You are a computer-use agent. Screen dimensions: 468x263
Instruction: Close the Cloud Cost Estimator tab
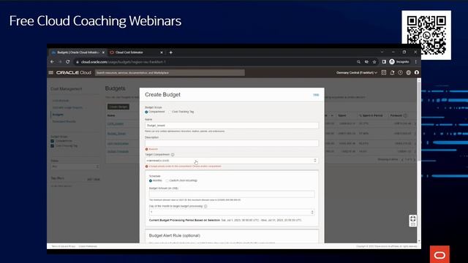162,53
